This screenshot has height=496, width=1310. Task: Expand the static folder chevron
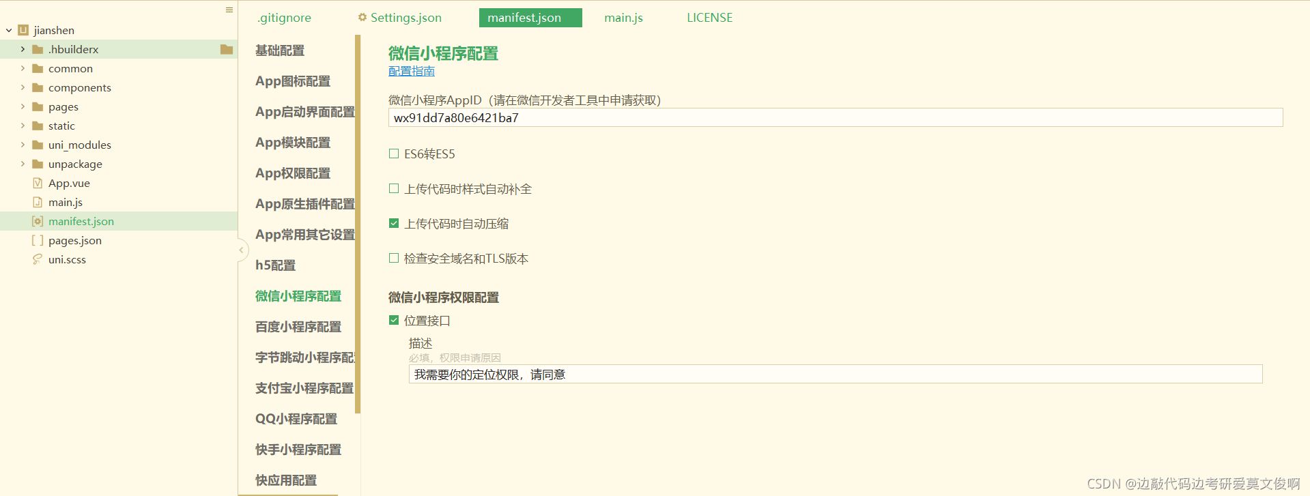coord(23,126)
